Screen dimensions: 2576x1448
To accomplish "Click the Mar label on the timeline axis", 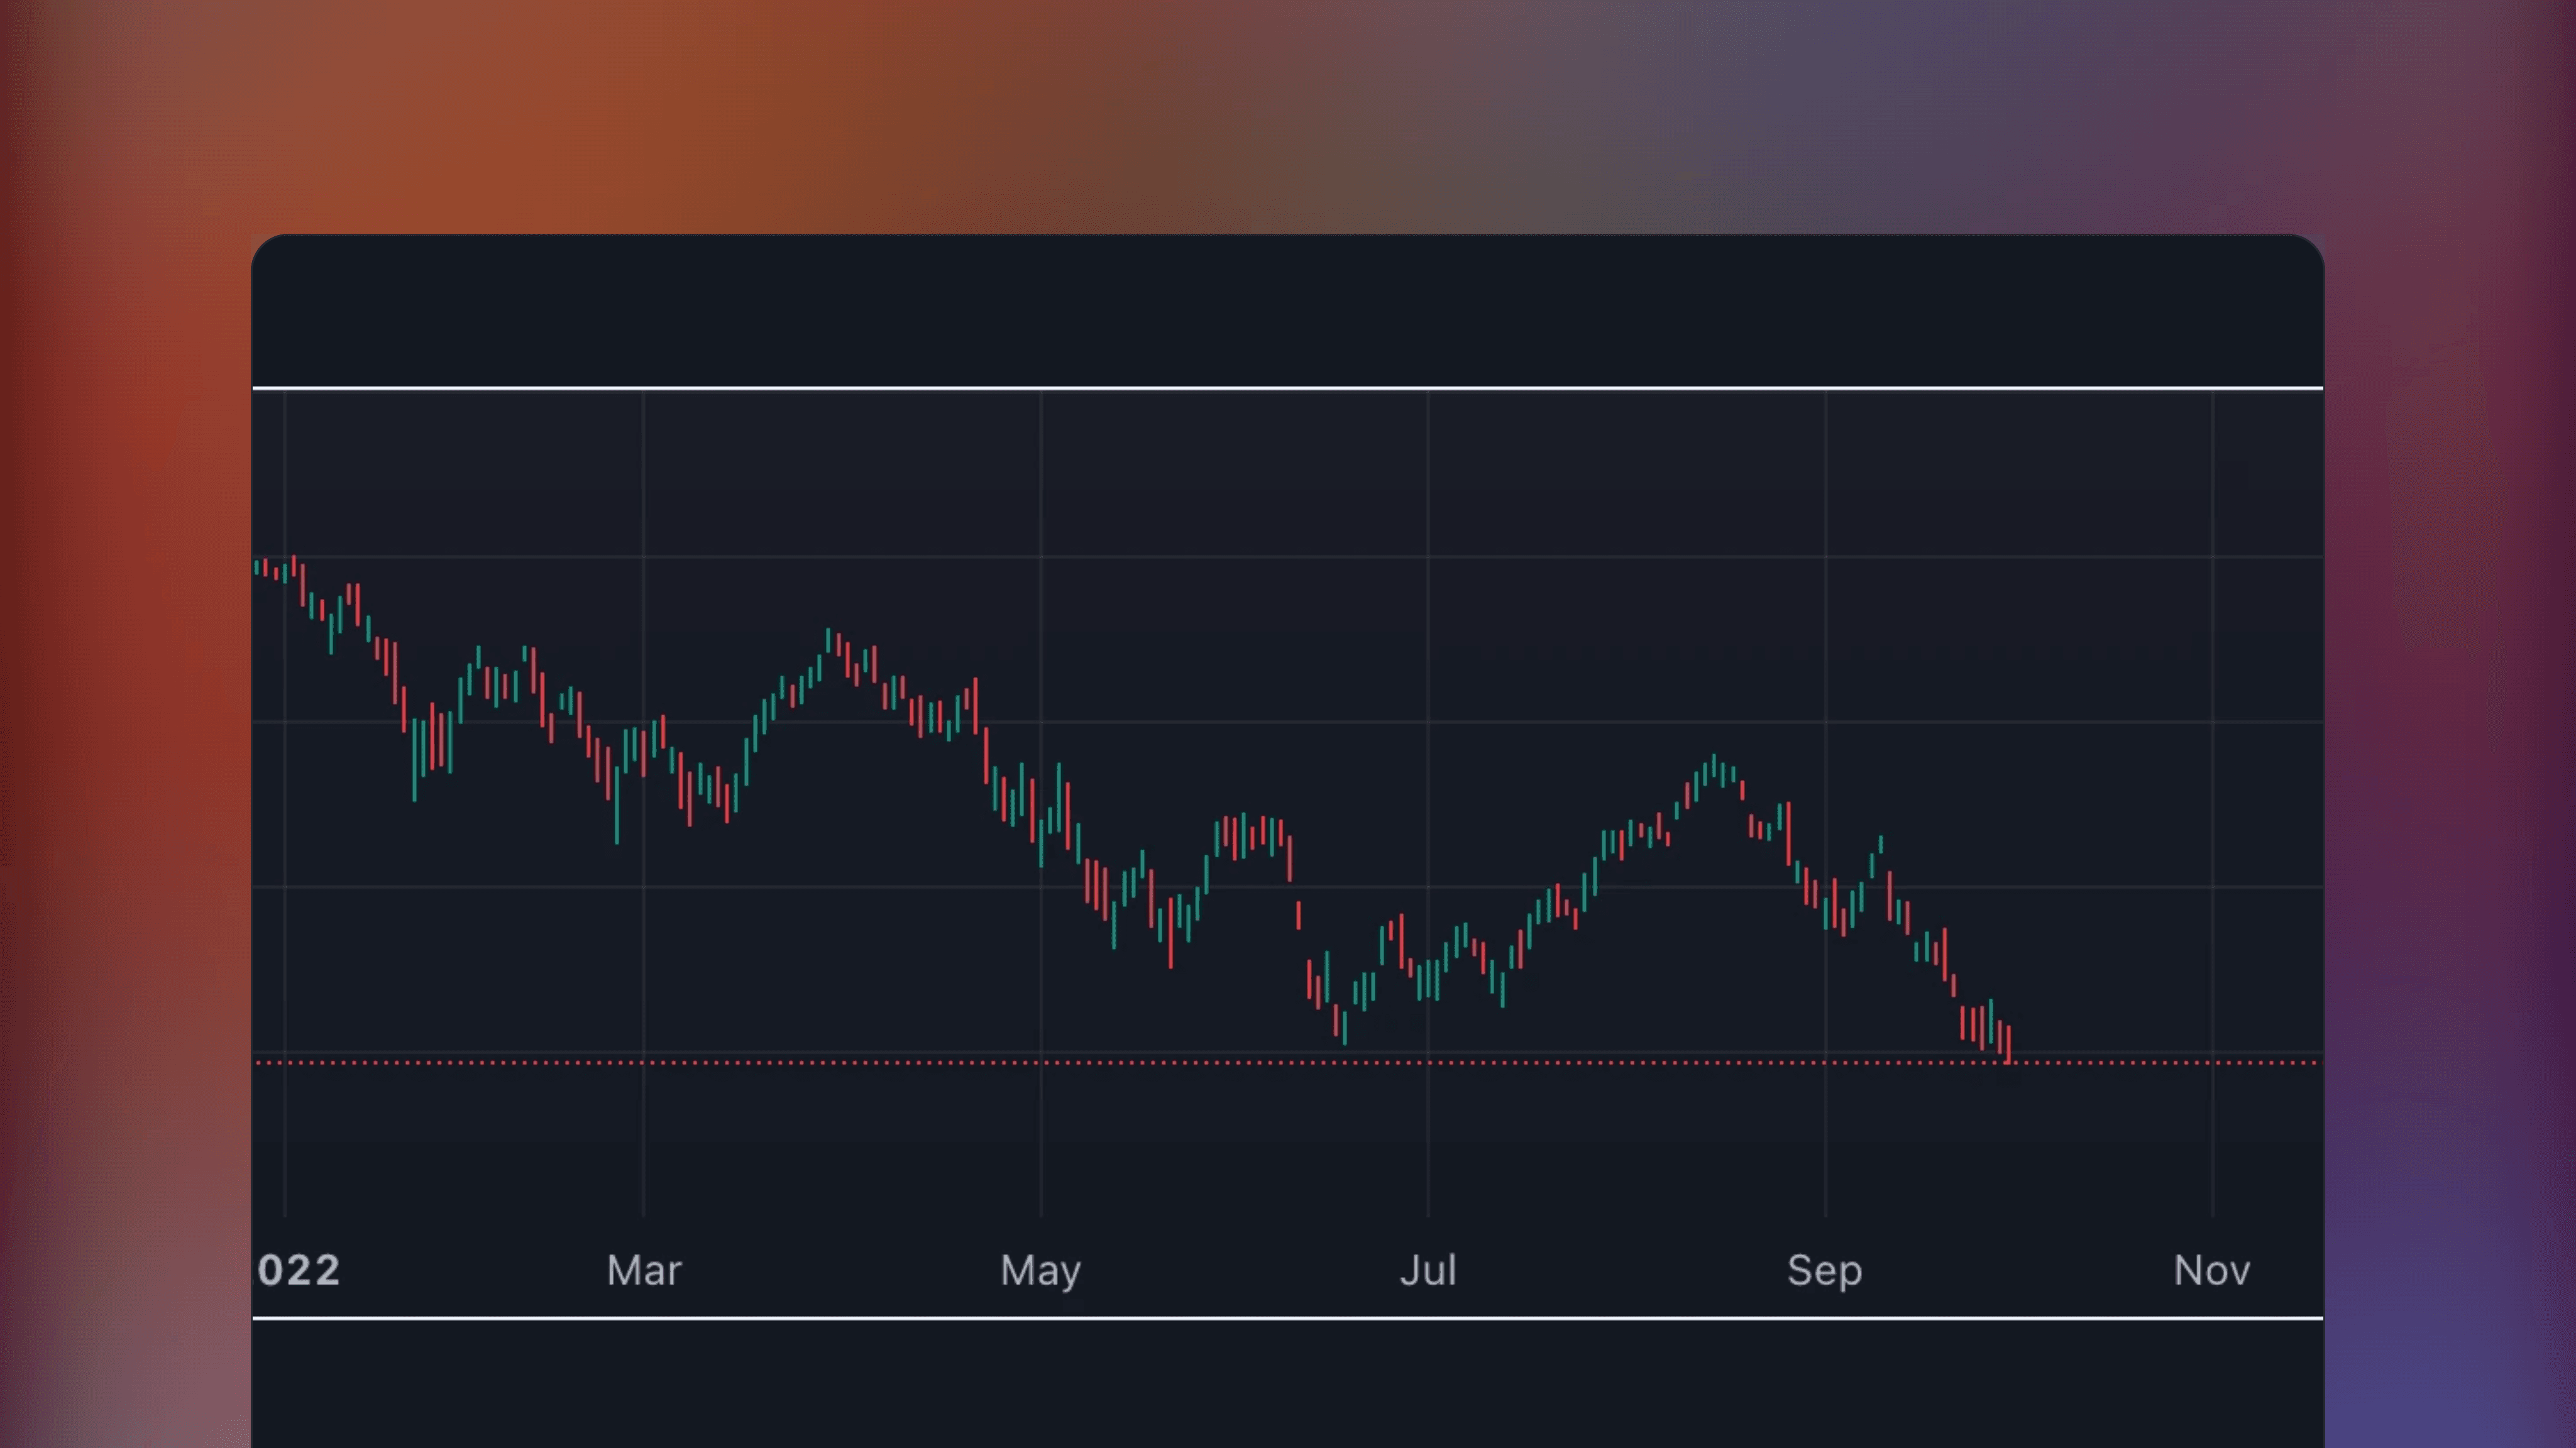I will tap(644, 1270).
